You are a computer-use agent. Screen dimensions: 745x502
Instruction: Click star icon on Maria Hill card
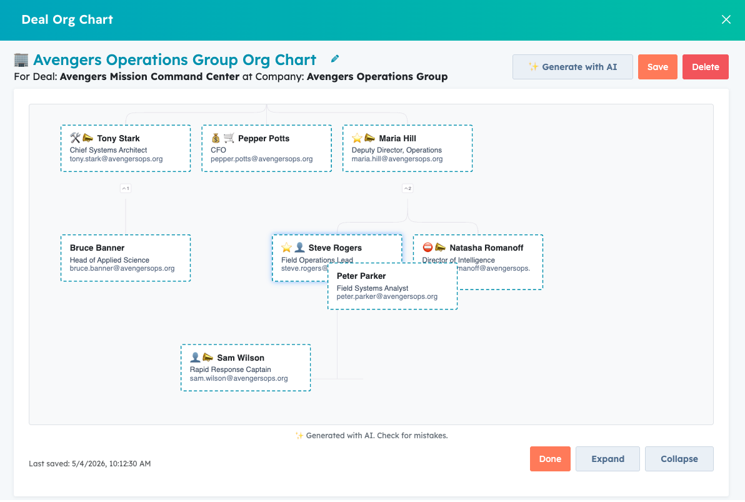click(357, 138)
